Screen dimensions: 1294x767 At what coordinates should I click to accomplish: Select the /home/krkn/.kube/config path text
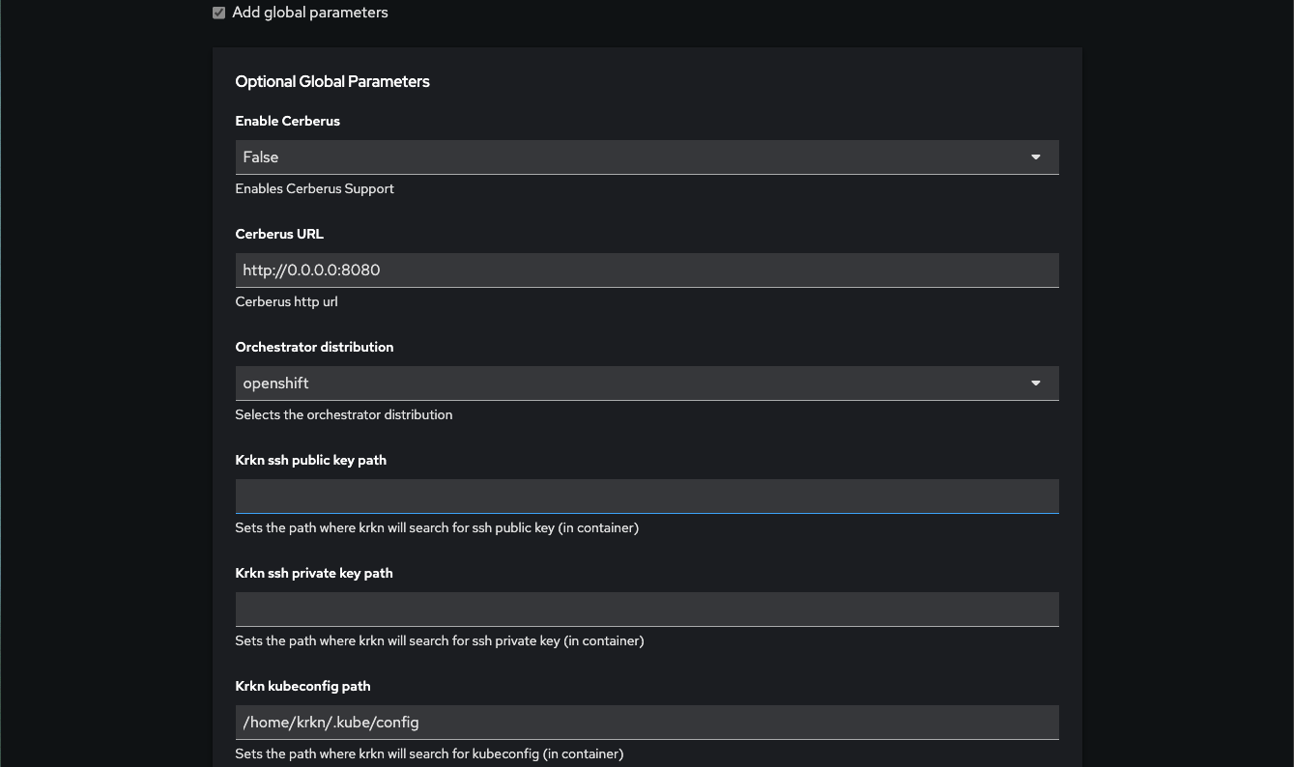tap(330, 722)
